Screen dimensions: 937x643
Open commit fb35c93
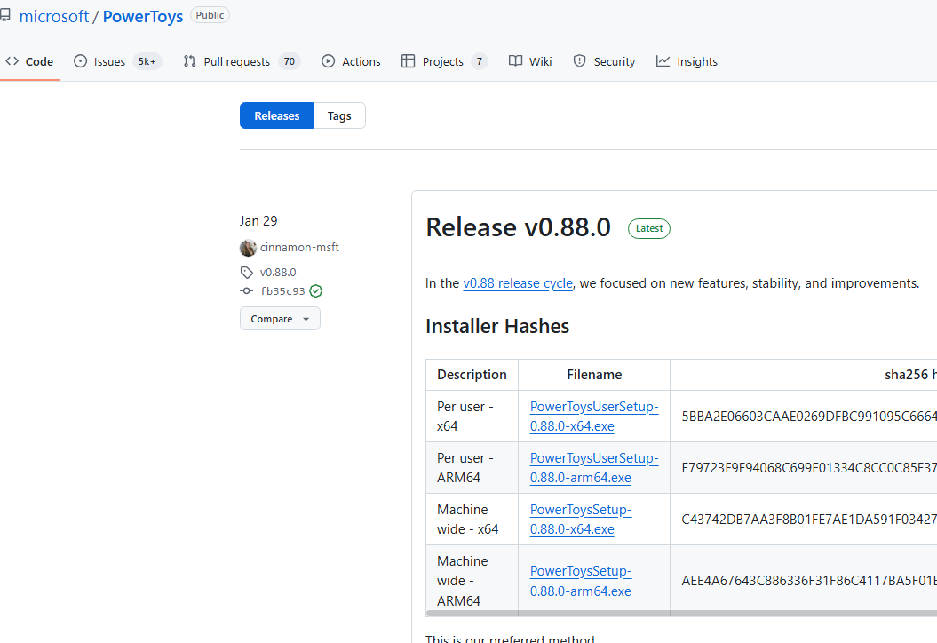282,291
